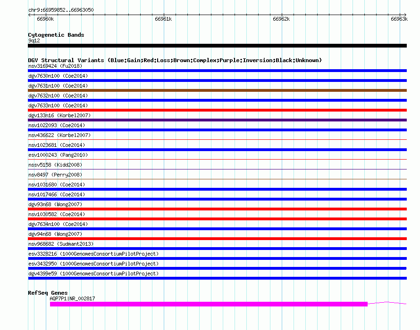Select the blue bar of dgv7634n100
420x330 pixels.
point(217,229)
